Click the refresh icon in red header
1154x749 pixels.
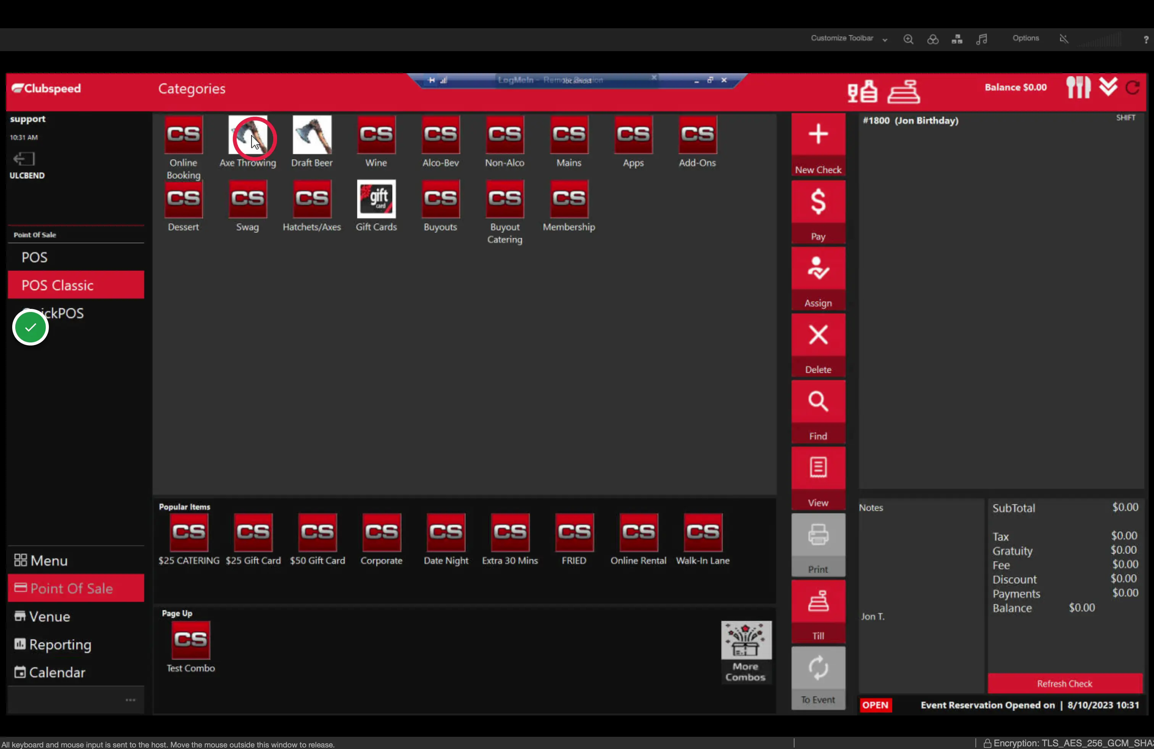coord(1133,88)
